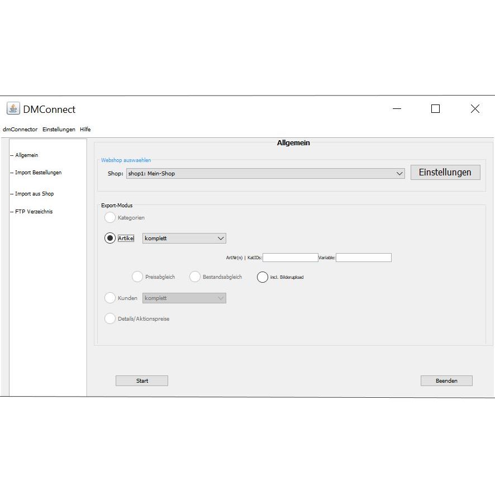495x495 pixels.
Task: Click the large Einstellungen button beside Shop
Action: click(x=445, y=173)
